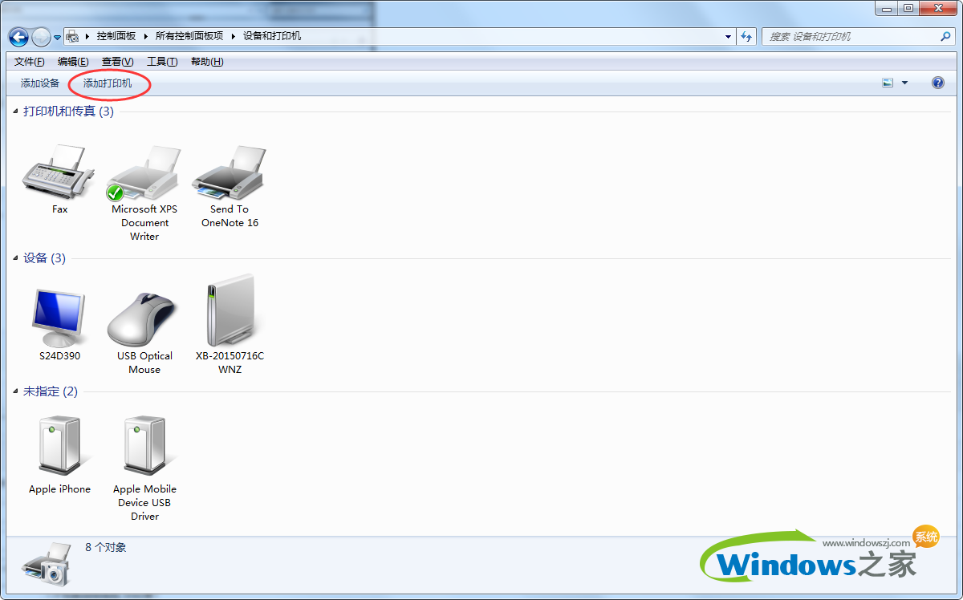This screenshot has height=600, width=963.
Task: Maximize the window
Action: [x=908, y=7]
